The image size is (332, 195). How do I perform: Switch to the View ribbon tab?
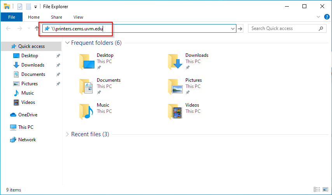(79, 17)
